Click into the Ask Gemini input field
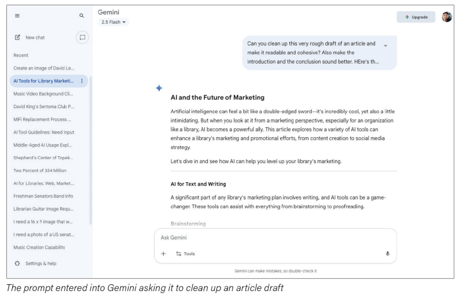This screenshot has height=298, width=463. 275,237
